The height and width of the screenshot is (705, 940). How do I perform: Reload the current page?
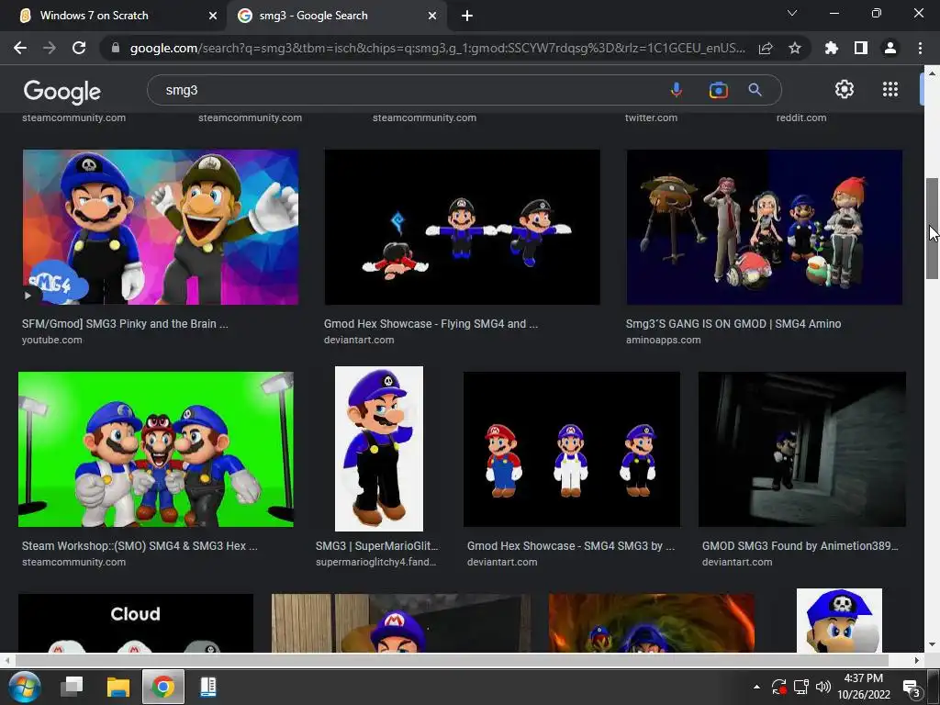coord(79,48)
